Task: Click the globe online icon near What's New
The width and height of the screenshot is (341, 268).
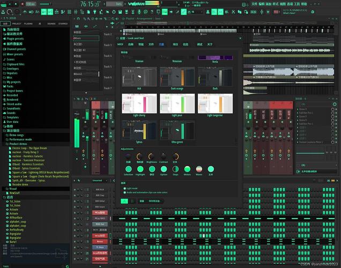Action: pyautogui.click(x=313, y=12)
